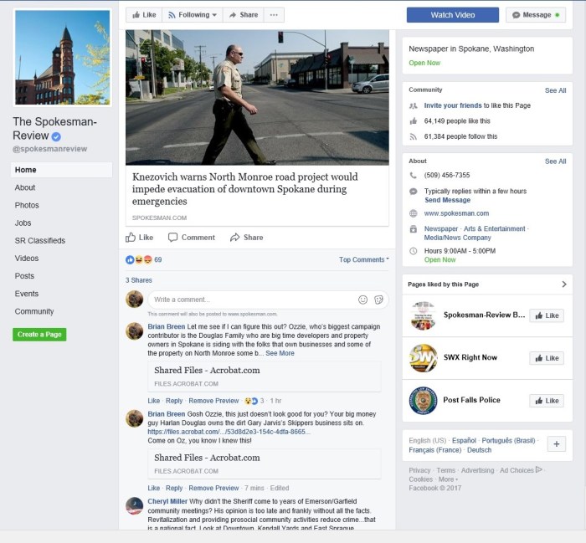Open SR Classifieds in sidebar
Screen dimensions: 586x543
(x=40, y=240)
